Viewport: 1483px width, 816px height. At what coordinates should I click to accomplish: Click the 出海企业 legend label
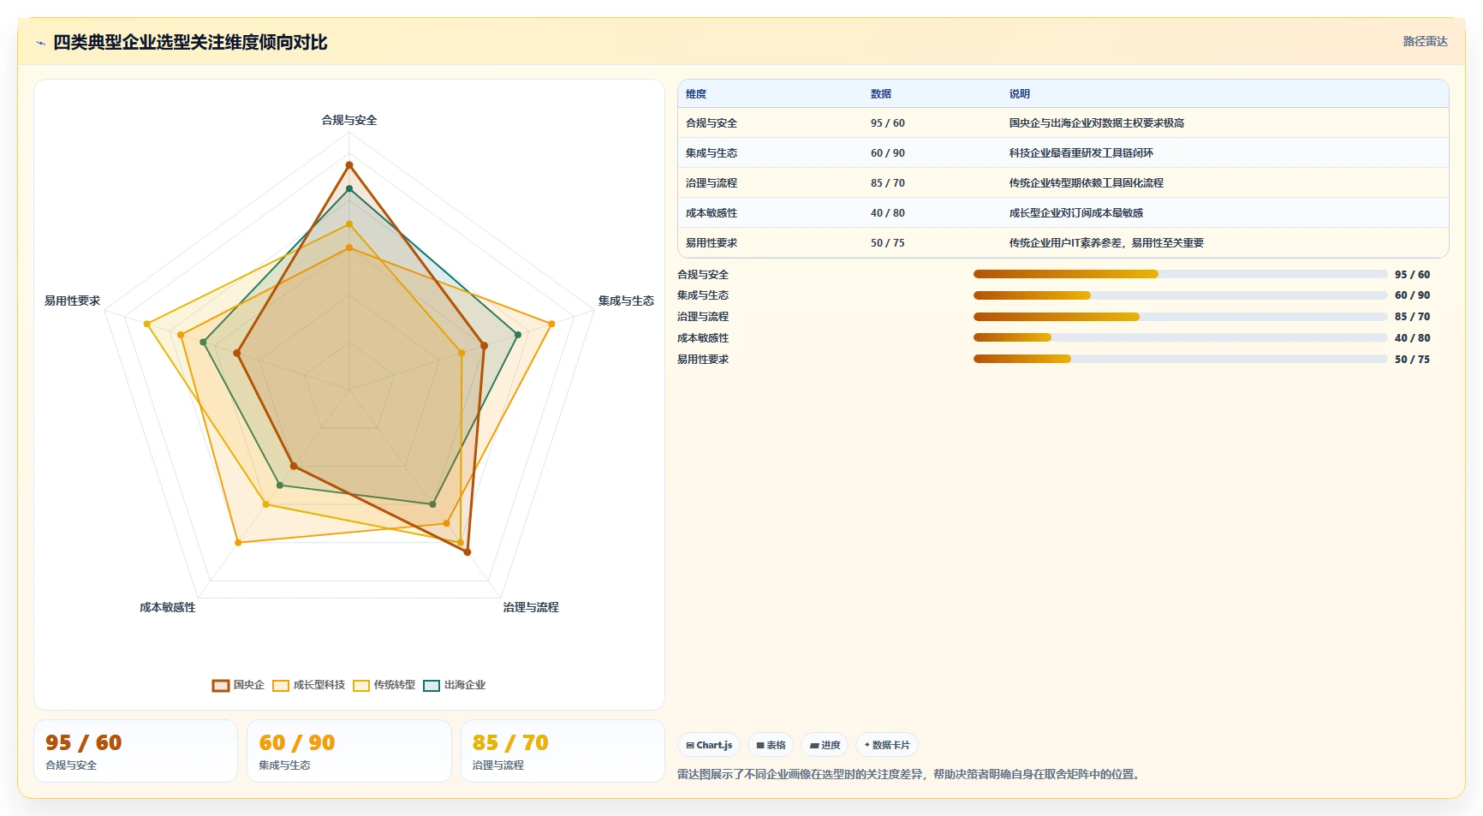[465, 685]
